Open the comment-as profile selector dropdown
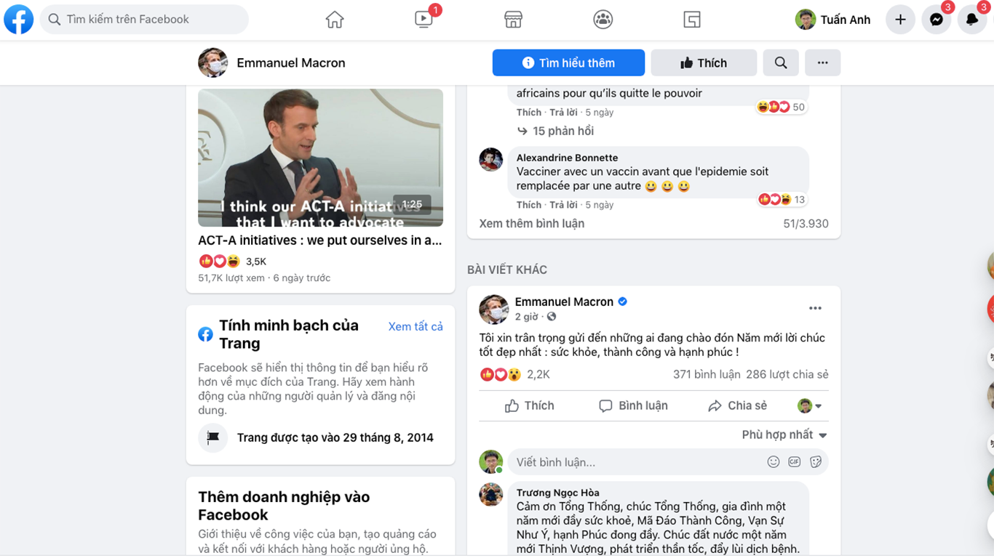 [x=810, y=406]
